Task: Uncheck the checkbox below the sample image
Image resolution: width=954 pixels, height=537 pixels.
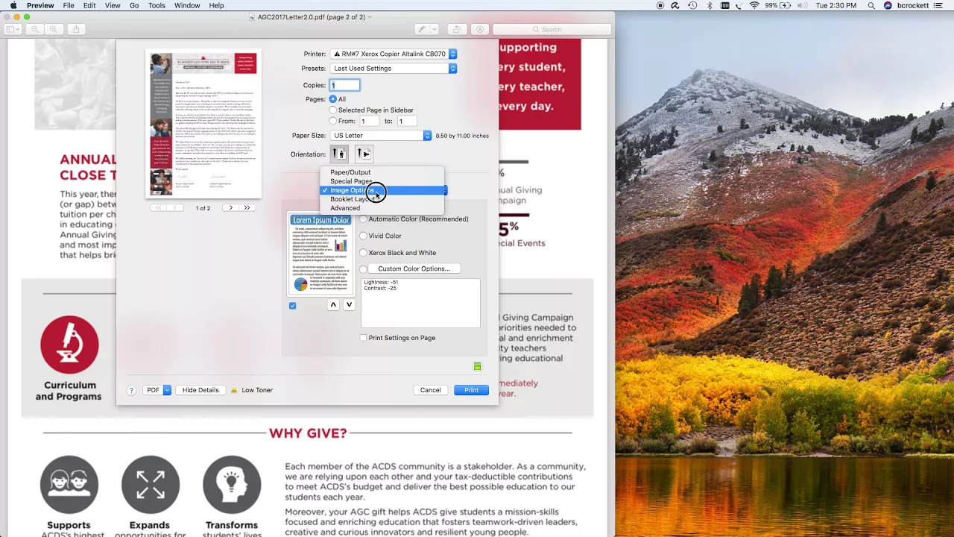Action: click(x=292, y=306)
